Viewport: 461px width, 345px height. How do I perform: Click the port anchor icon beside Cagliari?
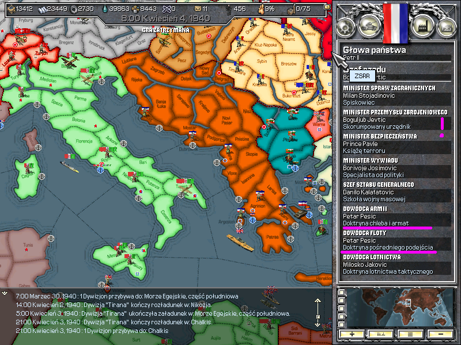tap(41, 177)
